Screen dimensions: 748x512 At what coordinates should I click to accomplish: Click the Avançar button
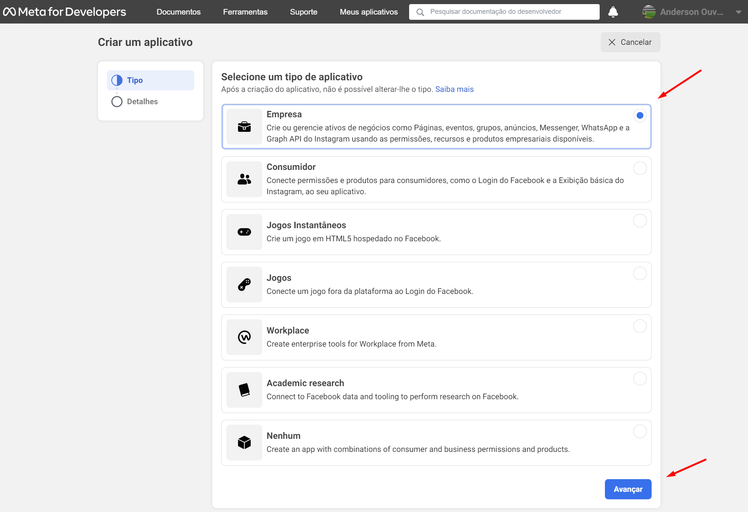click(x=628, y=489)
